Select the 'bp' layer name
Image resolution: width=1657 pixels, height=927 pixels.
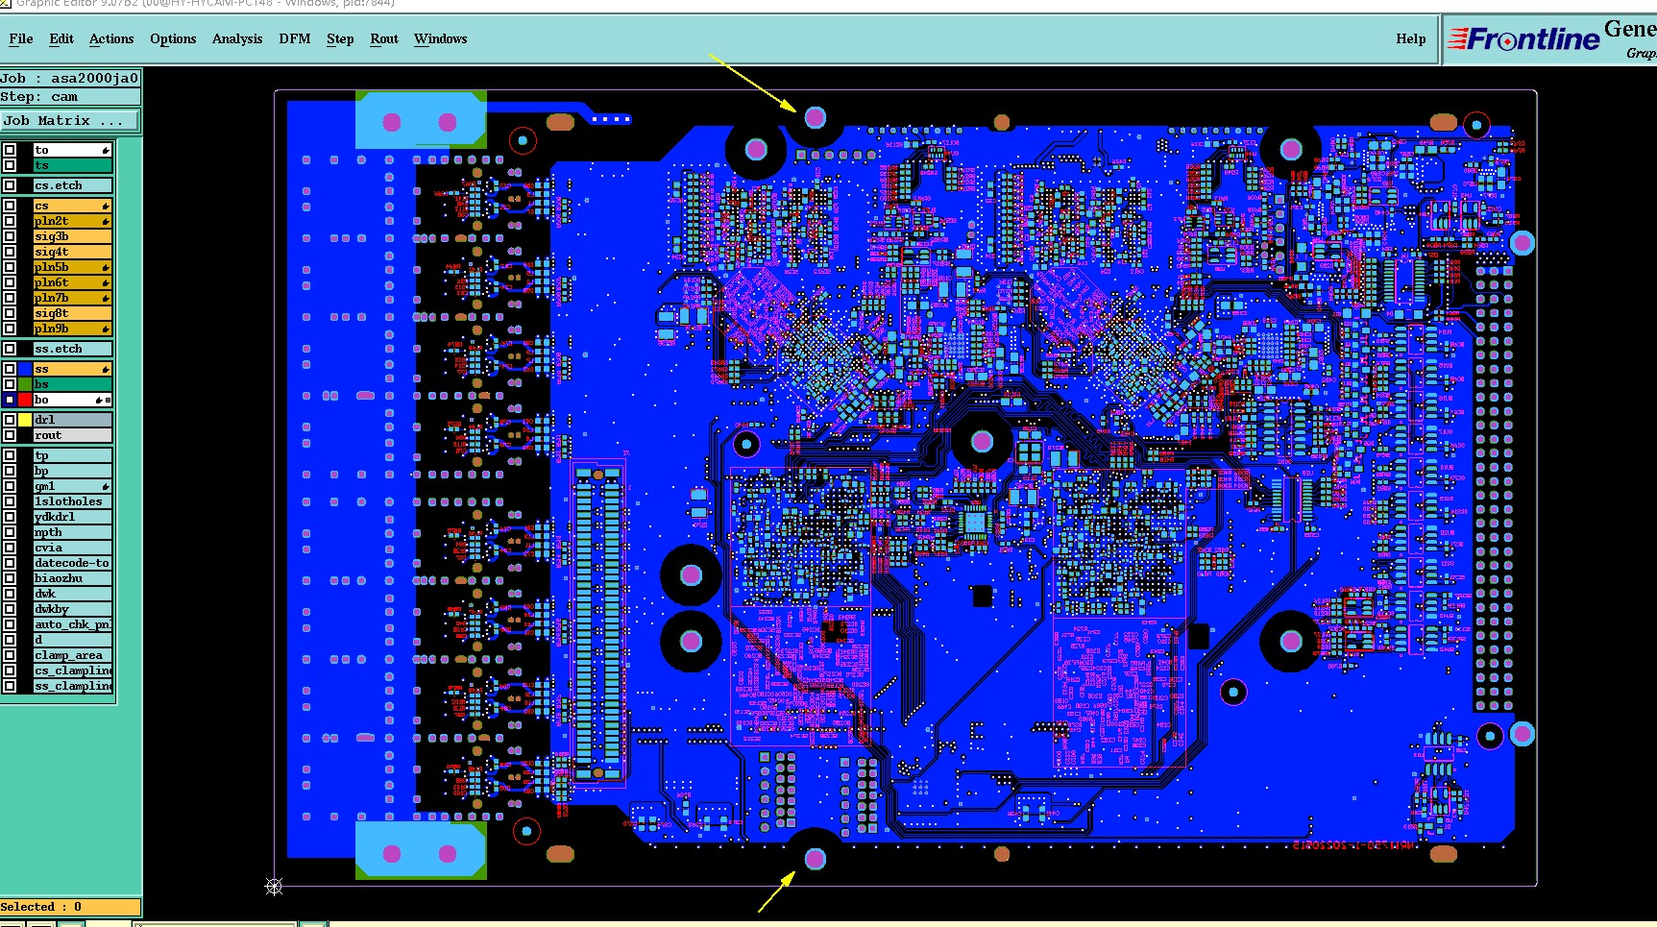click(73, 471)
